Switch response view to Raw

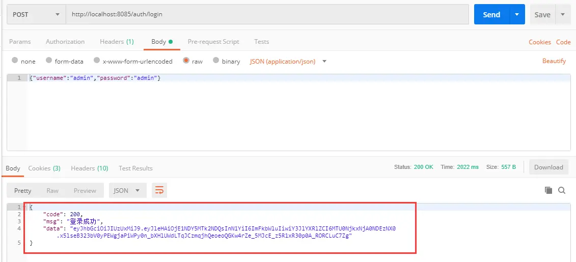[52, 190]
